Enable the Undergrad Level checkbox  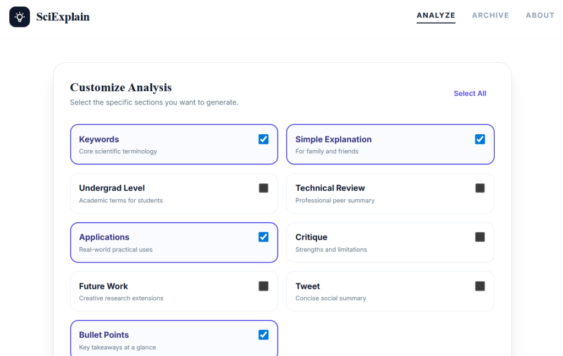[263, 188]
